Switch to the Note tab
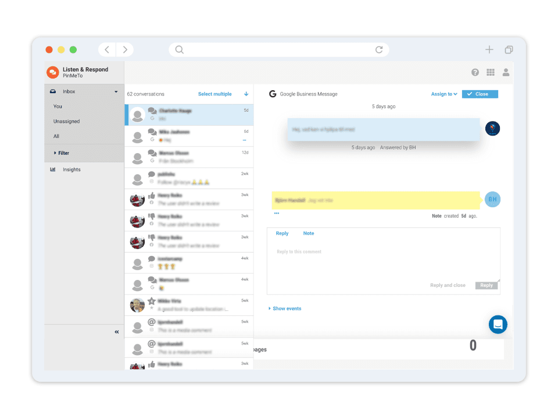558x419 pixels. point(308,233)
